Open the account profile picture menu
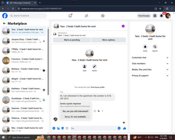 coord(168,16)
